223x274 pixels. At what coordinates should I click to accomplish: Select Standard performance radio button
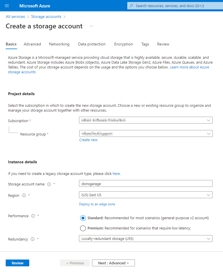[x=83, y=218]
